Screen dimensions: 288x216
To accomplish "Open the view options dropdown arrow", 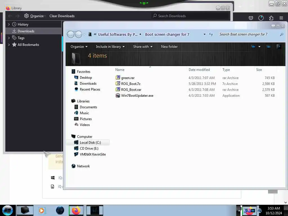I will (x=259, y=47).
